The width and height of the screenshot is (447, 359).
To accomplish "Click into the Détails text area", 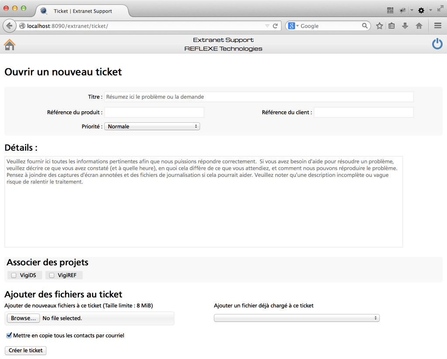I will (203, 202).
